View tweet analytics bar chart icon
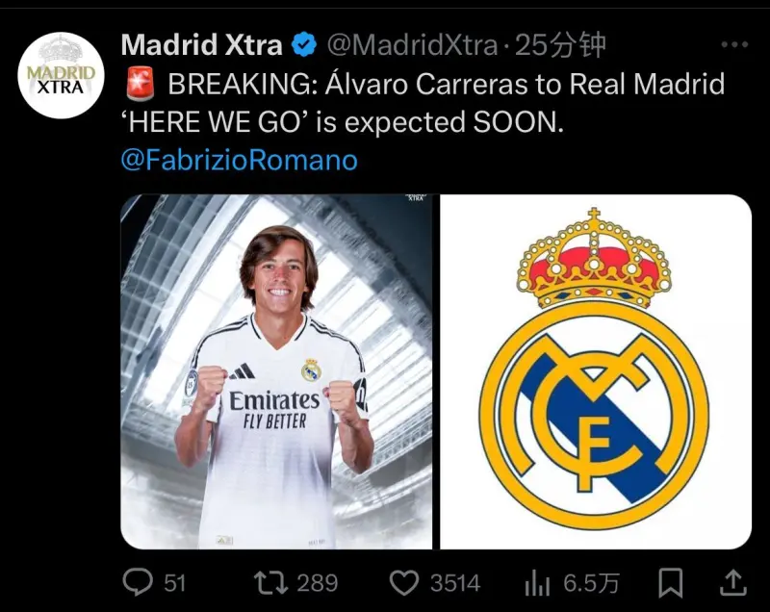 point(537,583)
